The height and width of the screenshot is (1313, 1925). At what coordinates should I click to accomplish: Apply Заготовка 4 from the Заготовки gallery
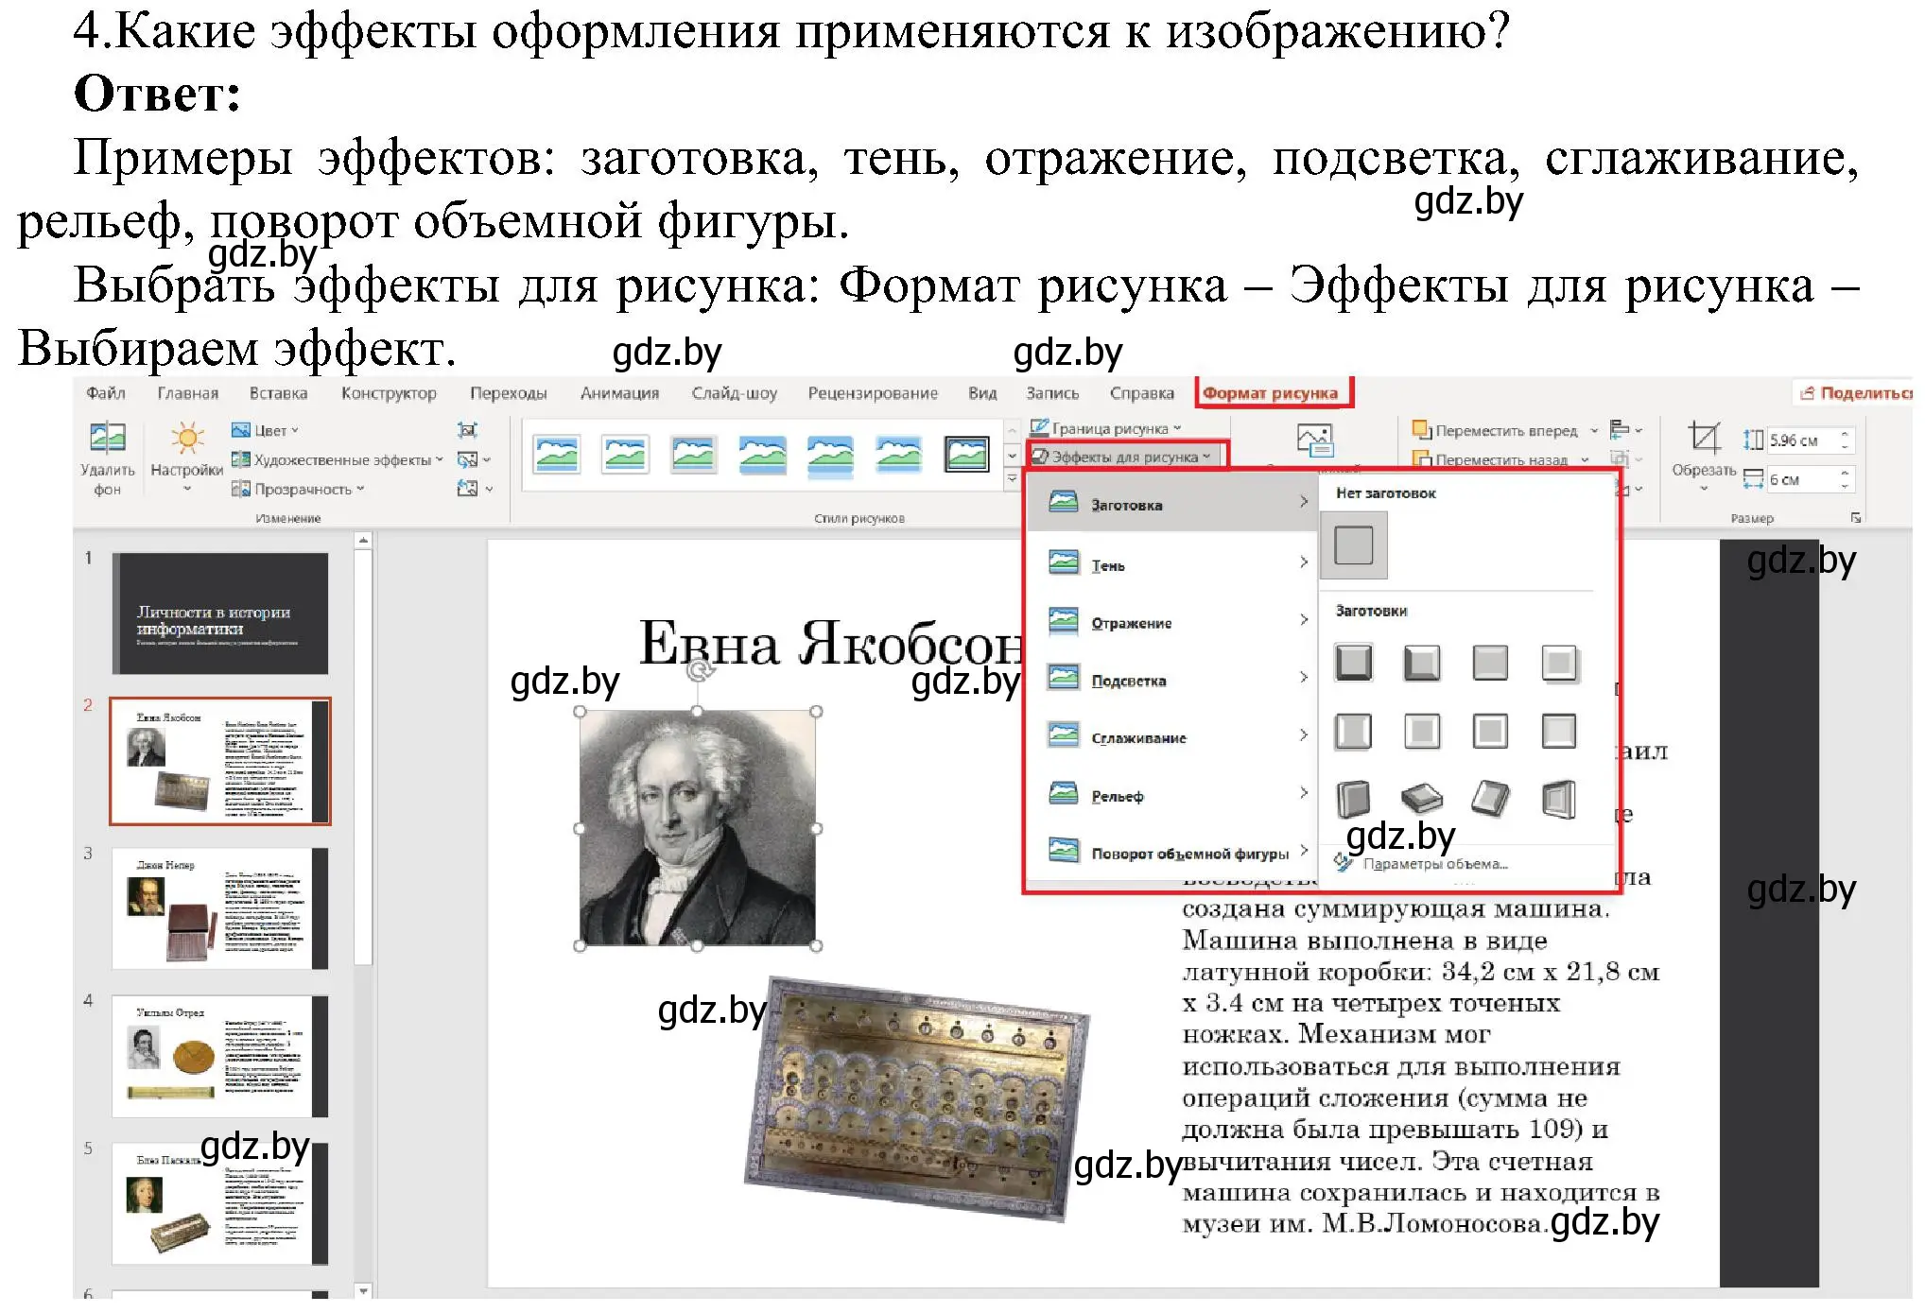pyautogui.click(x=1558, y=663)
